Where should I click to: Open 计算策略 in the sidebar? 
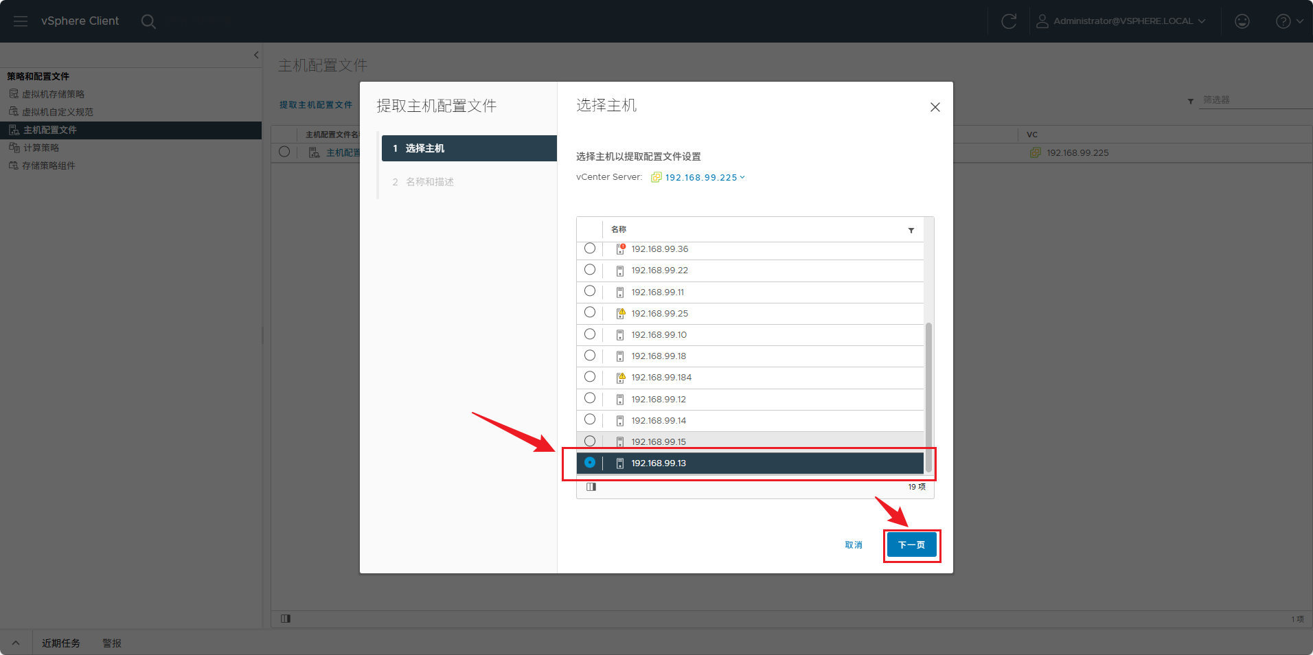click(41, 148)
